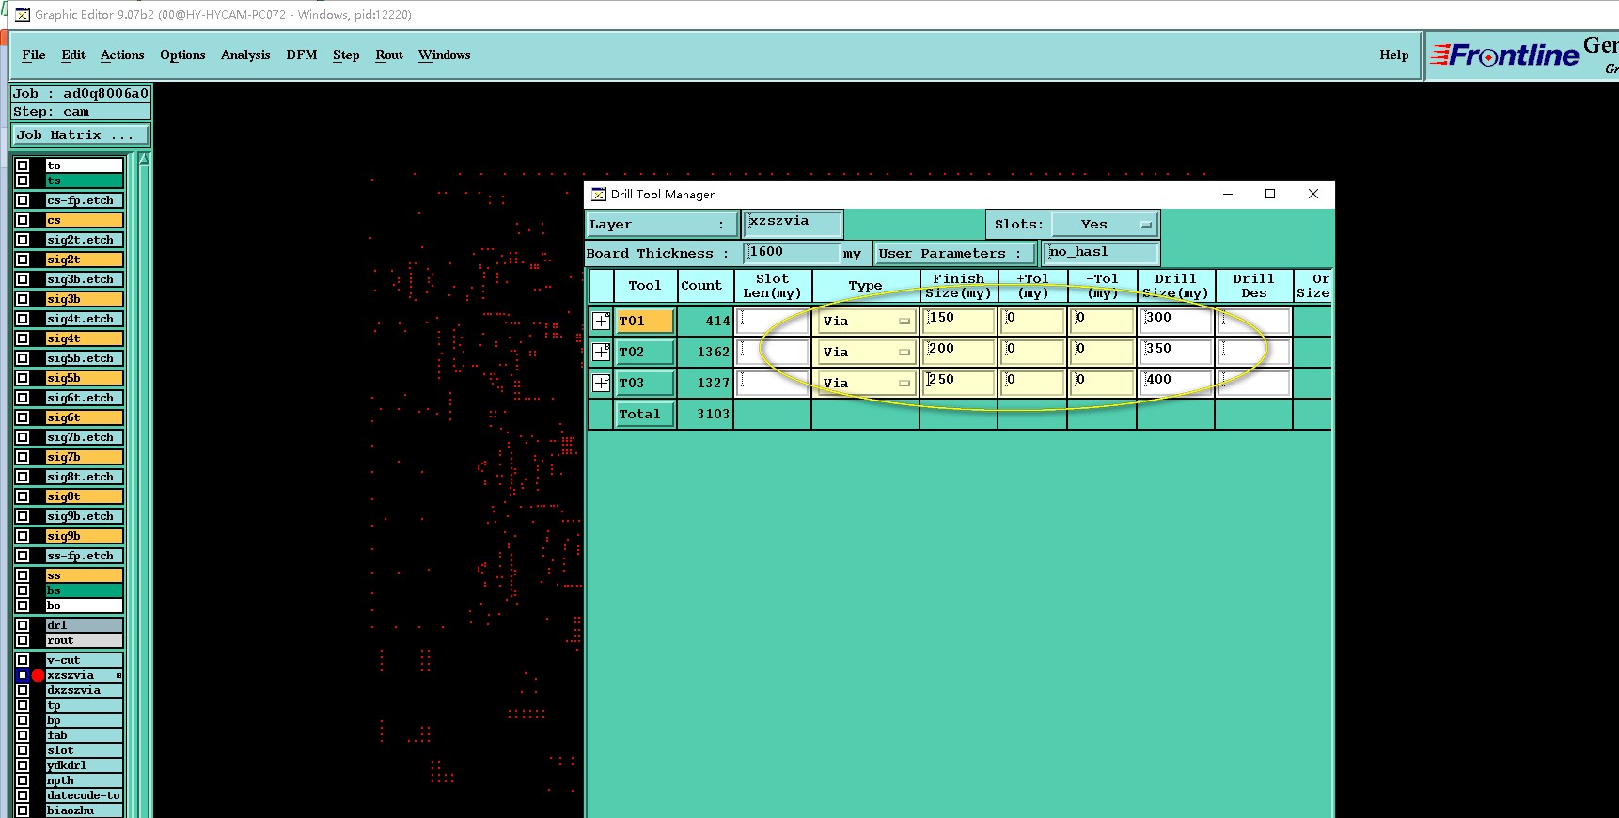Toggle checkbox for layer cs-fp.etch

click(23, 200)
